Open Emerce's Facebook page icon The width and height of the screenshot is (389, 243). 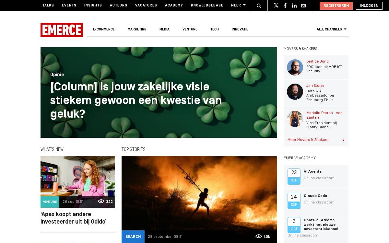[x=285, y=6]
